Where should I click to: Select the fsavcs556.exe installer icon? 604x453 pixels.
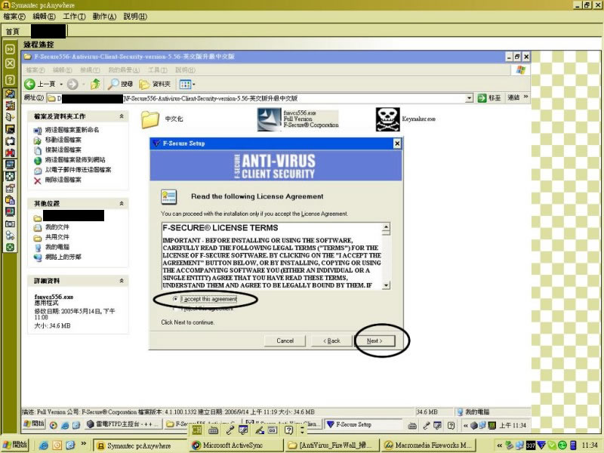(x=269, y=119)
